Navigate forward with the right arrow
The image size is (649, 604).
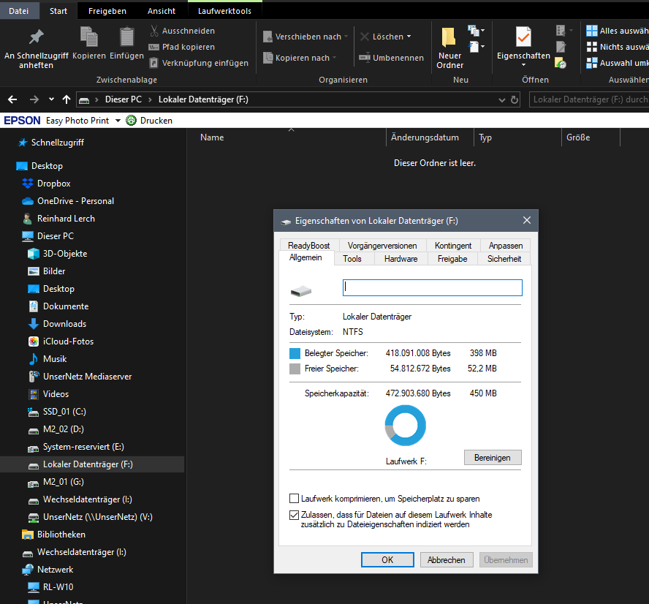coord(34,99)
